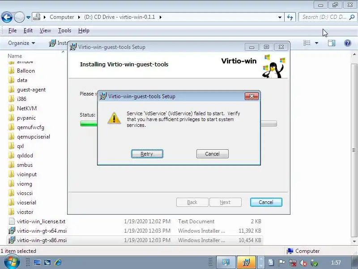Click the virtio-win-gt-x86.msi installer icon
The image size is (358, 269).
(12, 240)
